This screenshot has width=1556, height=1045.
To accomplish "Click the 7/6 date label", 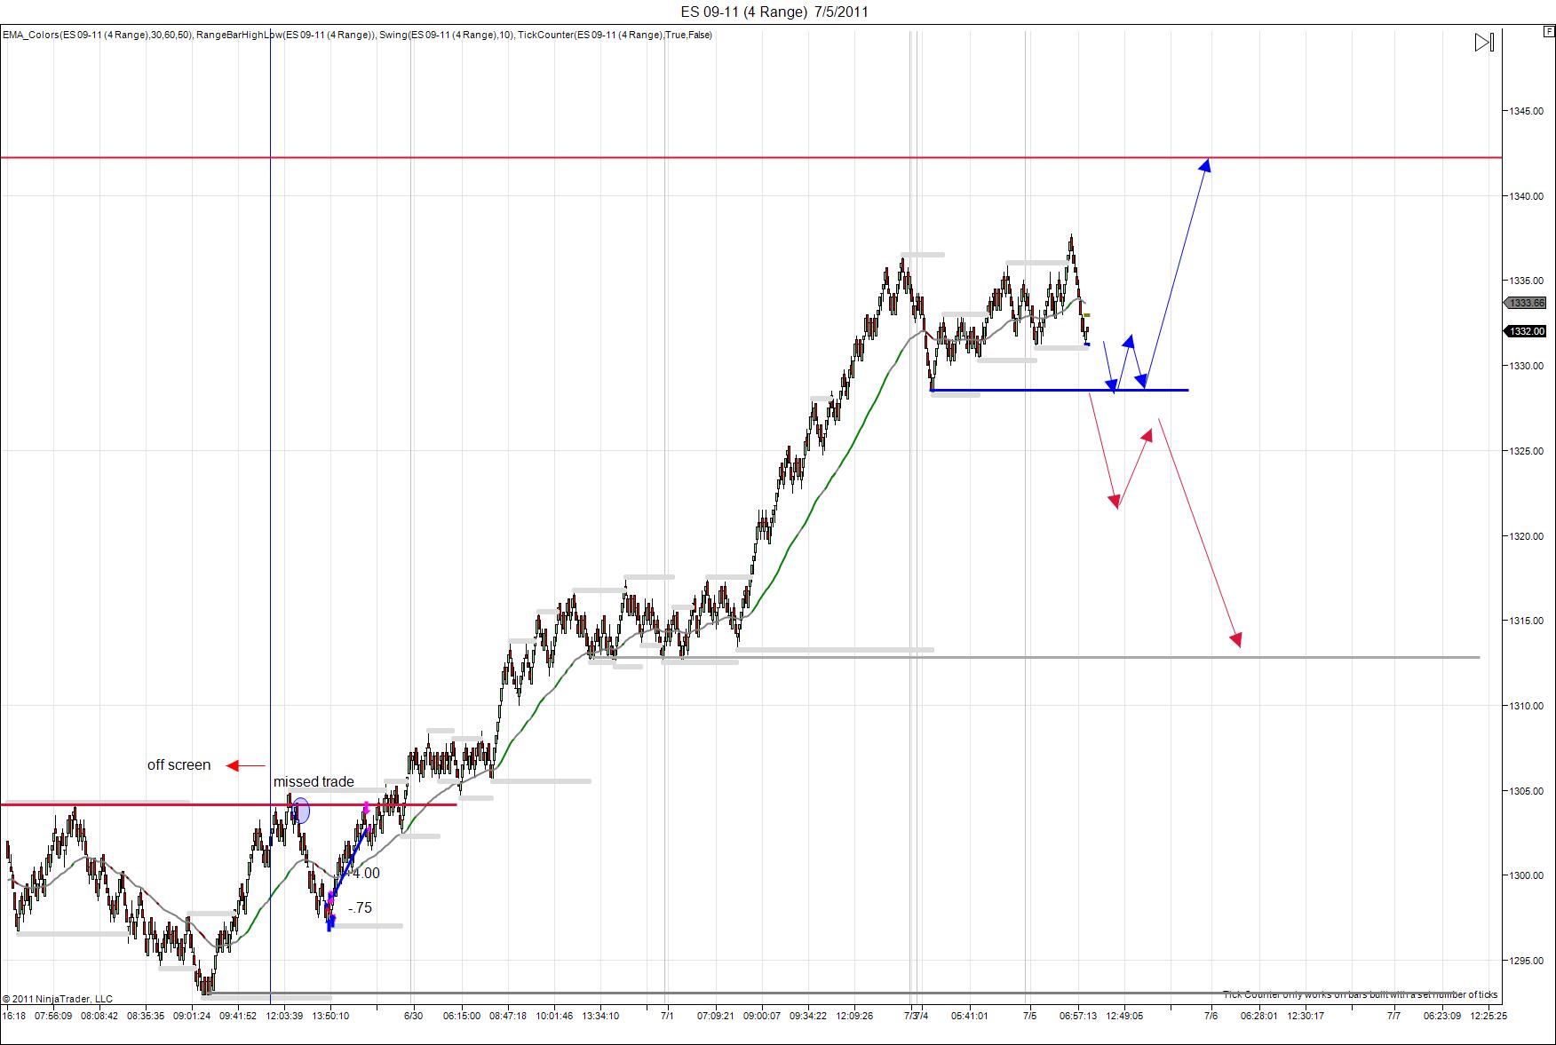I will tap(1211, 1016).
